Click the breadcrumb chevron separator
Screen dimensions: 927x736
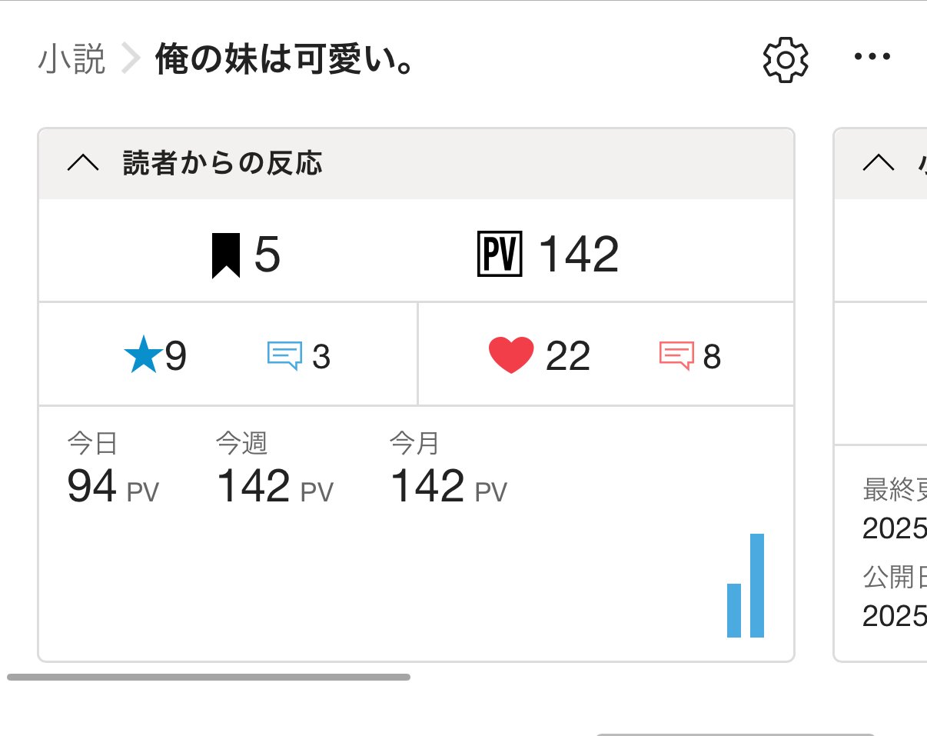[131, 59]
